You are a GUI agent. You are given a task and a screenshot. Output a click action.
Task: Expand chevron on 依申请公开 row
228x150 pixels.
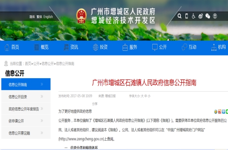pyautogui.click(x=42, y=120)
